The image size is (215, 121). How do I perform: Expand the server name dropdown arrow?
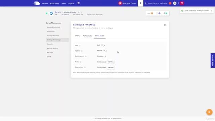tap(78, 12)
